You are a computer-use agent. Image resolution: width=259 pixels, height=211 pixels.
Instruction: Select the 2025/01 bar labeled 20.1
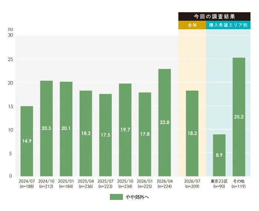point(66,129)
